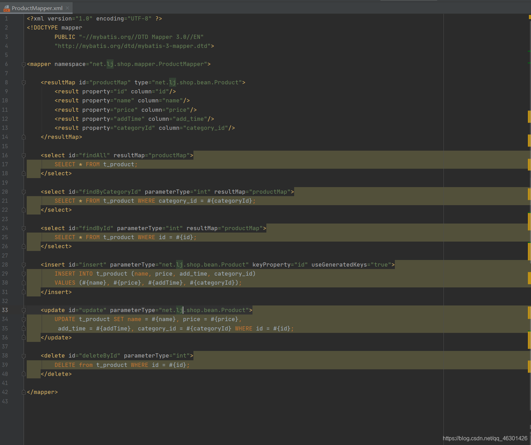Click the closing </resultMap> tag
The image size is (531, 445).
tap(61, 137)
